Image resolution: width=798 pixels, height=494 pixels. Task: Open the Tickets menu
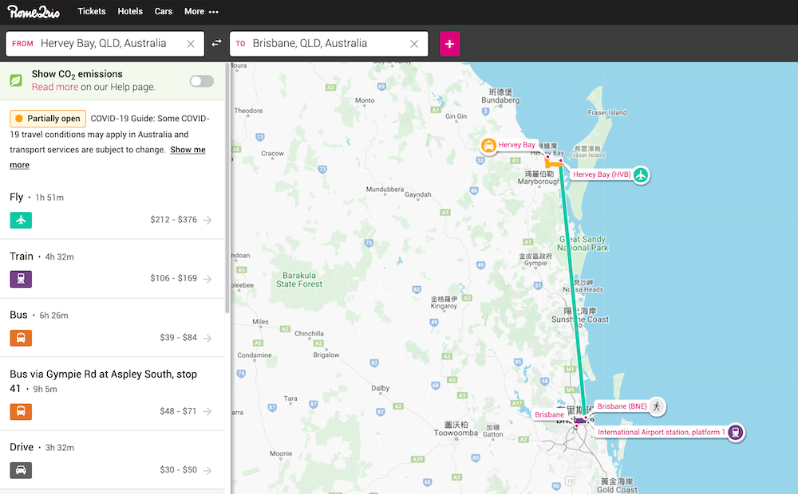click(92, 11)
